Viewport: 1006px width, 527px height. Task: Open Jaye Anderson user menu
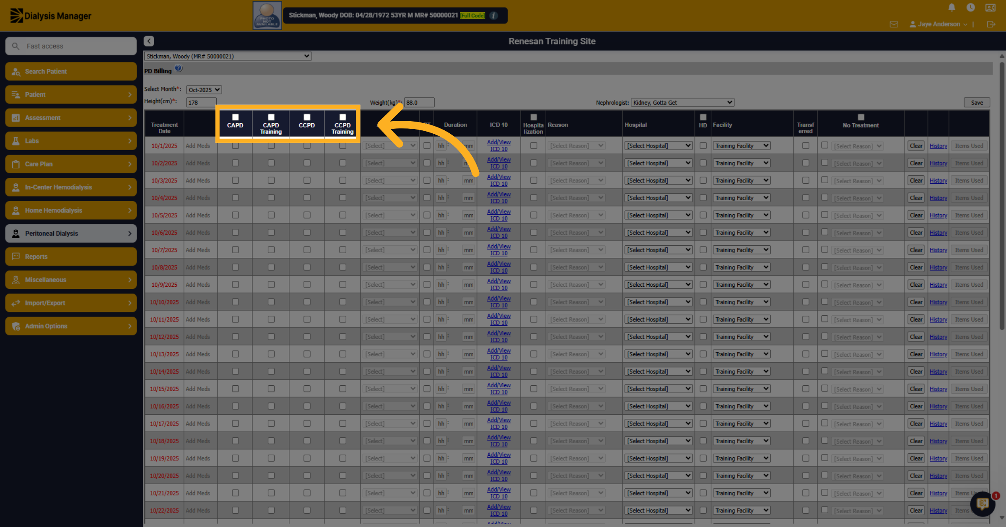(x=938, y=24)
